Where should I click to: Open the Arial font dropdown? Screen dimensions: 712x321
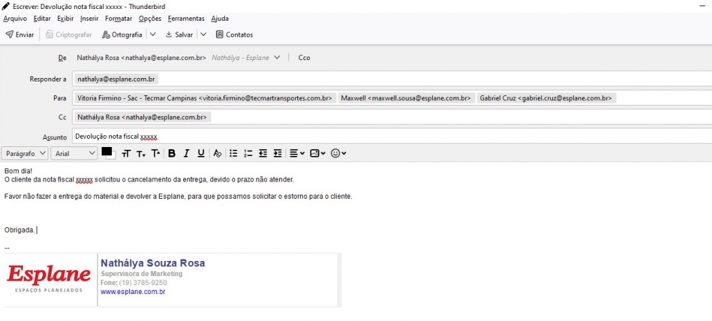(x=75, y=153)
